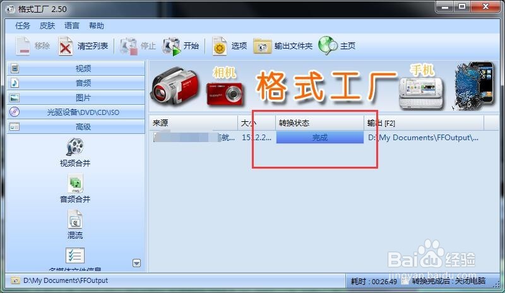Image resolution: width=505 pixels, height=293 pixels.
Task: Open Options (选项) gear icon
Action: pyautogui.click(x=220, y=46)
